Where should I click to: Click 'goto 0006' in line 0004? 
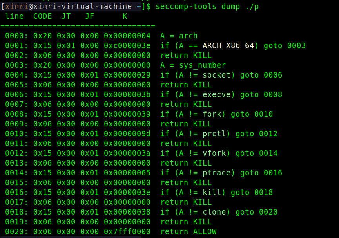(261, 75)
